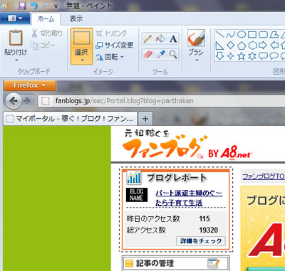
Task: Click the Firefox back arrow button
Action: tap(14, 101)
